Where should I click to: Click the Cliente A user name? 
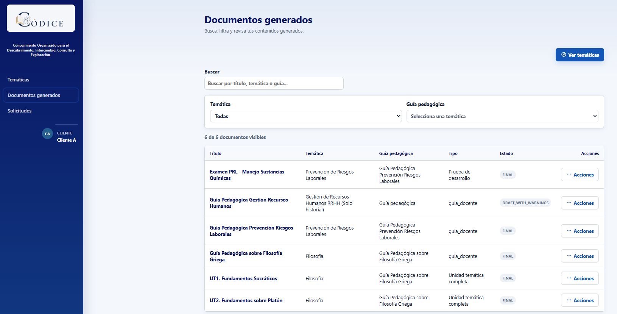point(67,140)
